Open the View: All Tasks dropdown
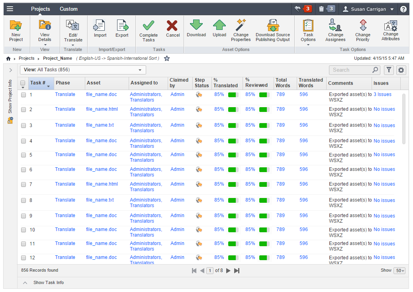Viewport: 413px width, 292px height. pos(83,70)
